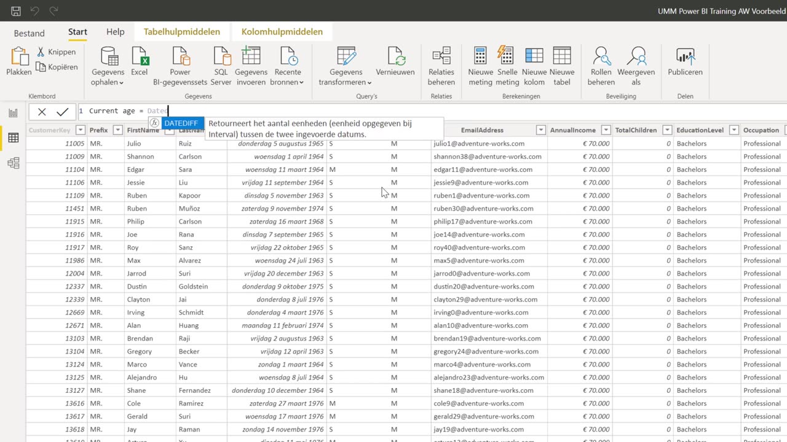This screenshot has width=787, height=442.
Task: Open Power BI-gegevenssets
Action: click(x=180, y=66)
